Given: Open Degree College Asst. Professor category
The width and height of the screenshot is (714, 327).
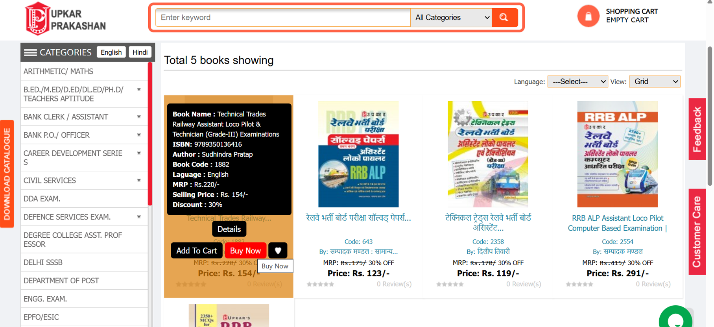Looking at the screenshot, I should point(84,240).
